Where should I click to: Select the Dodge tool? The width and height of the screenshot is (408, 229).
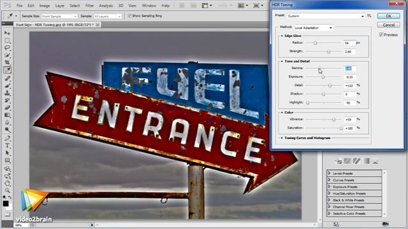(x=7, y=130)
